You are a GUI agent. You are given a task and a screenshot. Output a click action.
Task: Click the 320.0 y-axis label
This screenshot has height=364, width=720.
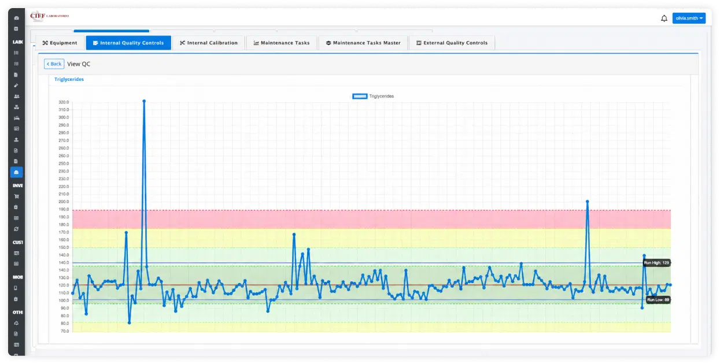64,102
